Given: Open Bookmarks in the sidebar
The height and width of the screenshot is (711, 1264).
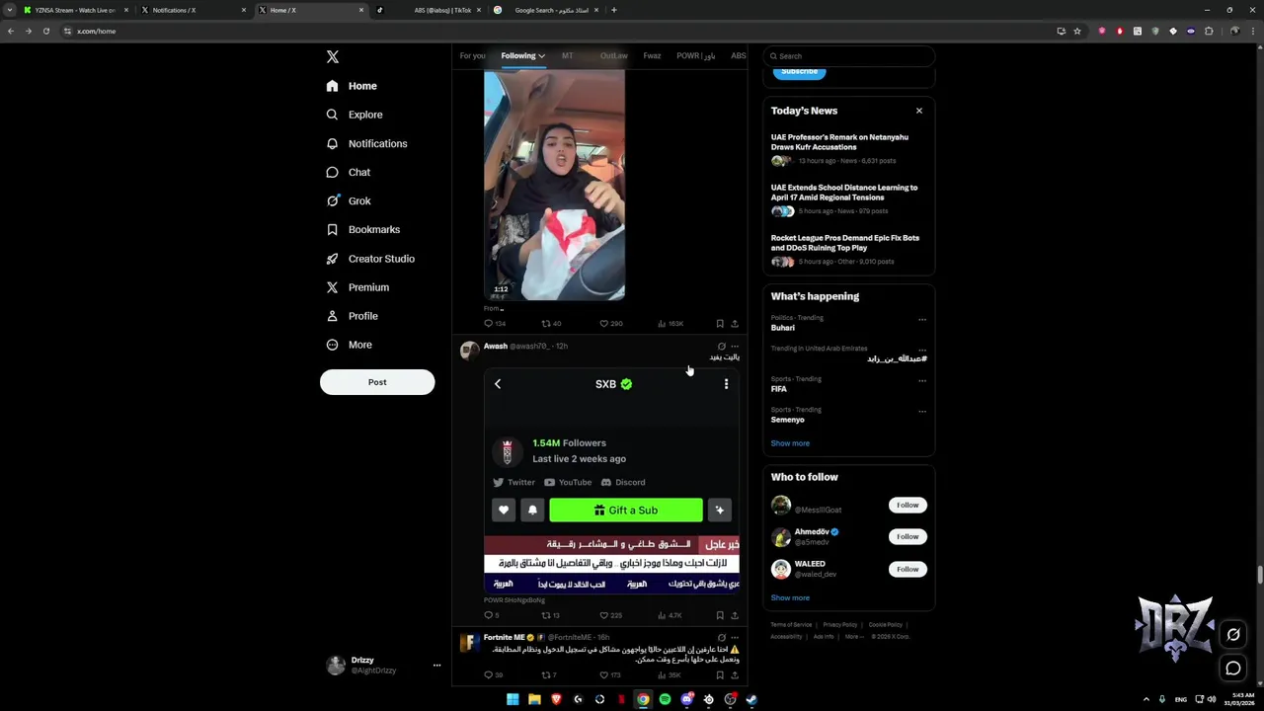Looking at the screenshot, I should pyautogui.click(x=362, y=229).
